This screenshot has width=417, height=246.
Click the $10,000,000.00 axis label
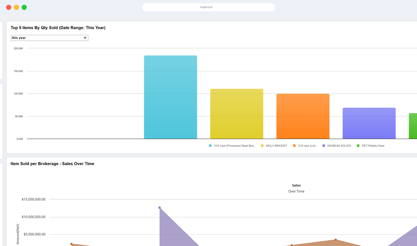click(33, 217)
